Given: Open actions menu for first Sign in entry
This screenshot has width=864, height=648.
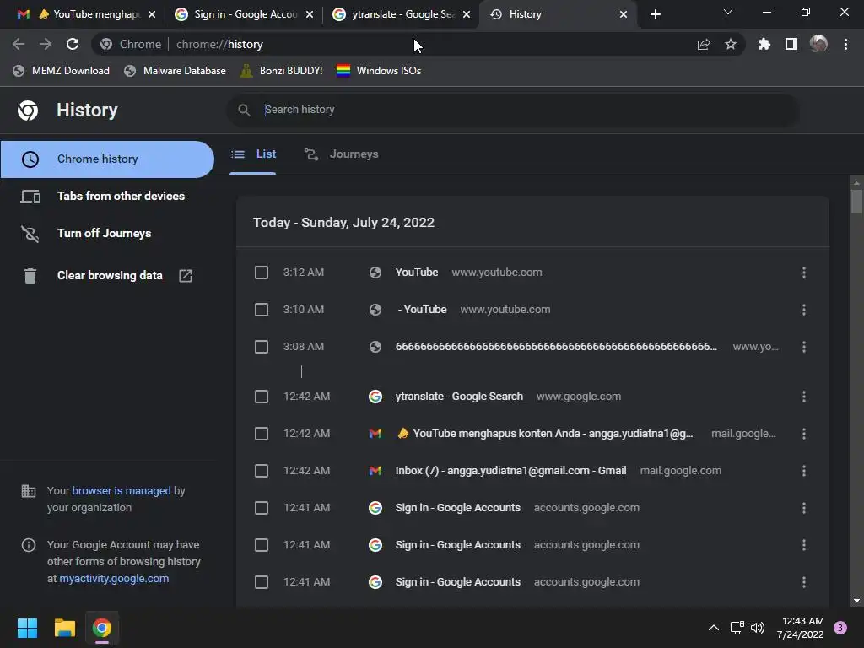Looking at the screenshot, I should (x=804, y=507).
